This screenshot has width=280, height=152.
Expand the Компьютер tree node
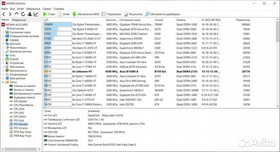click(x=3, y=28)
